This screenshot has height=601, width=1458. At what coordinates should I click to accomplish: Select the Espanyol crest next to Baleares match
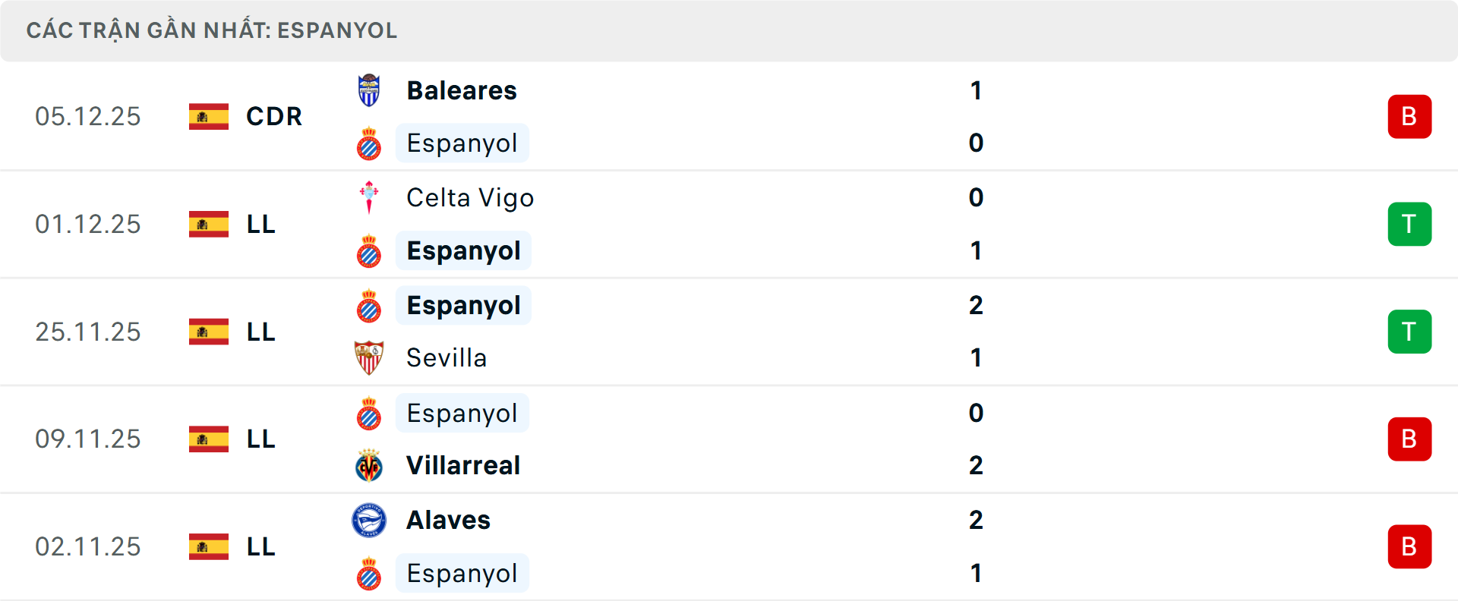(x=370, y=143)
